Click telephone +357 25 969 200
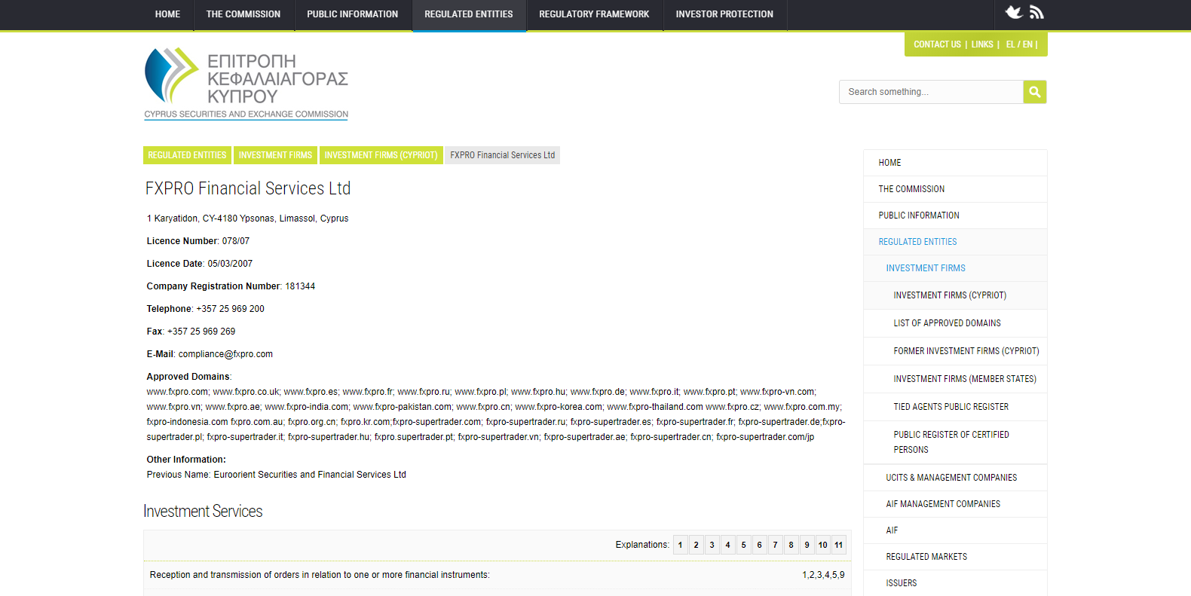This screenshot has width=1191, height=596. (x=230, y=309)
